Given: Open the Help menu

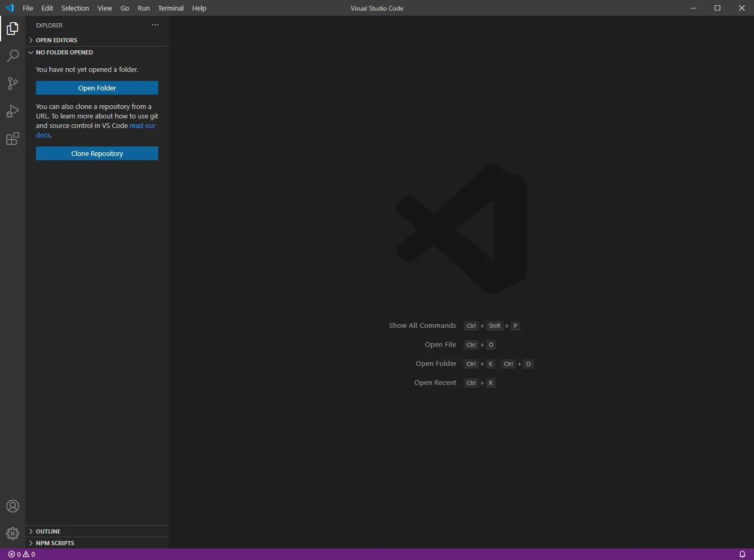Looking at the screenshot, I should 199,8.
